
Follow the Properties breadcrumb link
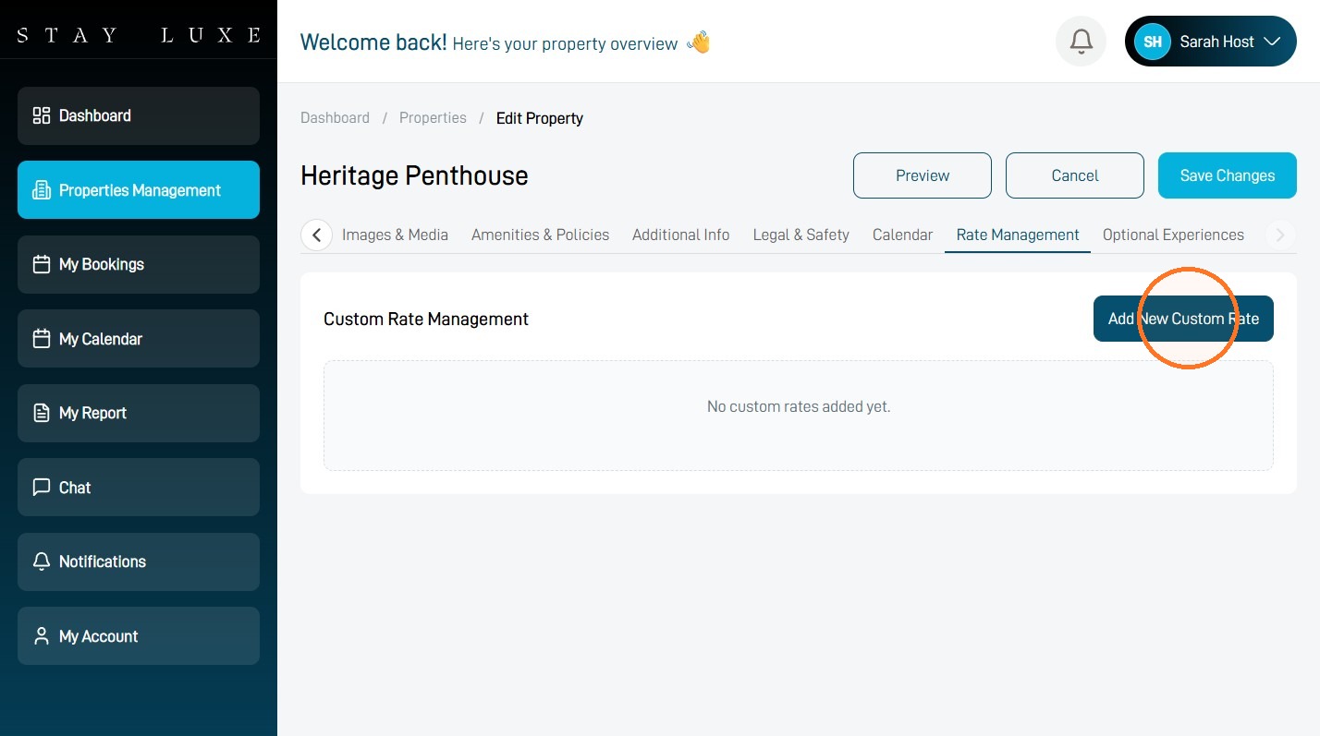(433, 118)
